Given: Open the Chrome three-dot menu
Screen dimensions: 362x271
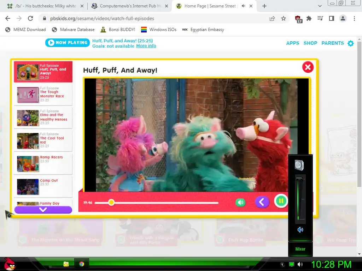Looking at the screenshot, I should click(x=354, y=18).
